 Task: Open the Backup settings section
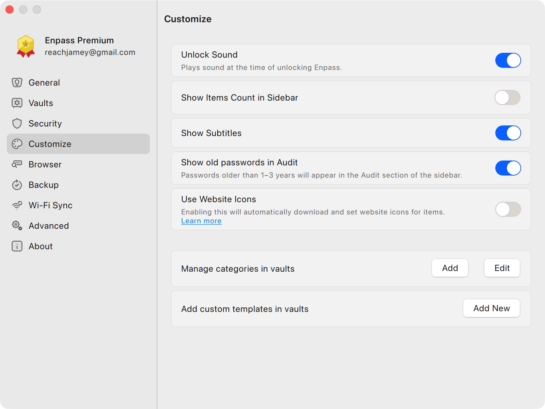pyautogui.click(x=78, y=185)
